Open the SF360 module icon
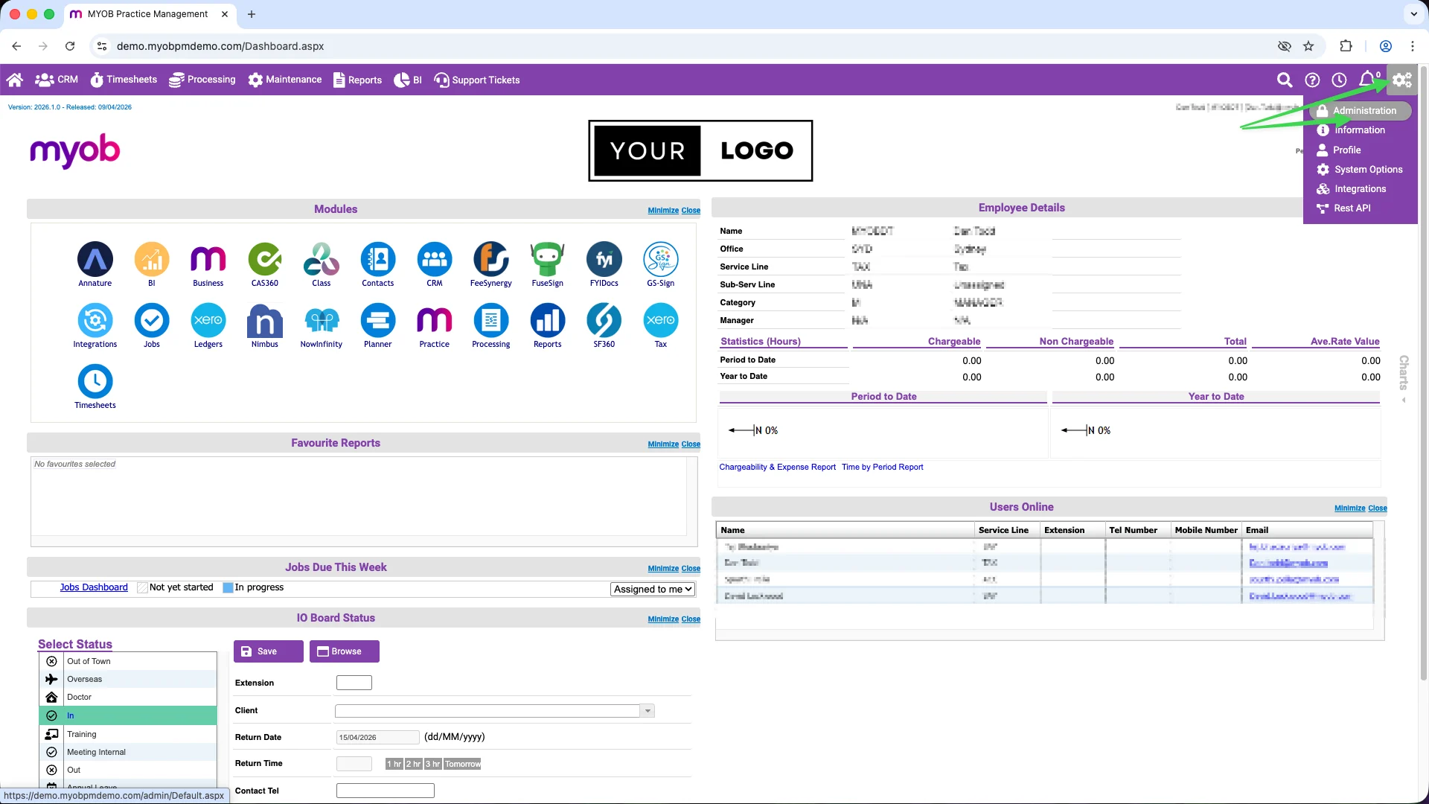 (x=604, y=321)
